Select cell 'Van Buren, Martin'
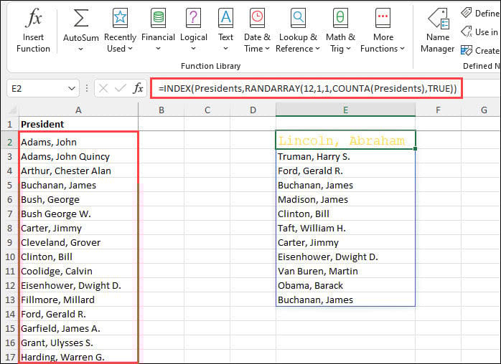 (x=345, y=271)
